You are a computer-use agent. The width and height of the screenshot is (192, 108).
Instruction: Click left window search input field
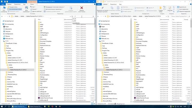point(83,16)
